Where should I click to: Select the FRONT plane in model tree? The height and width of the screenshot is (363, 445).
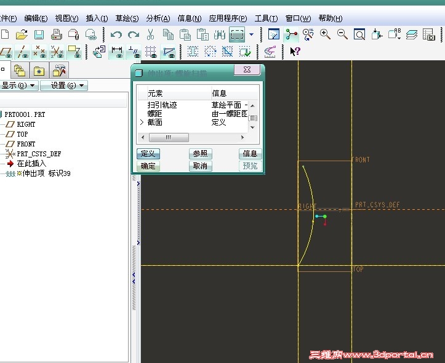coord(26,144)
